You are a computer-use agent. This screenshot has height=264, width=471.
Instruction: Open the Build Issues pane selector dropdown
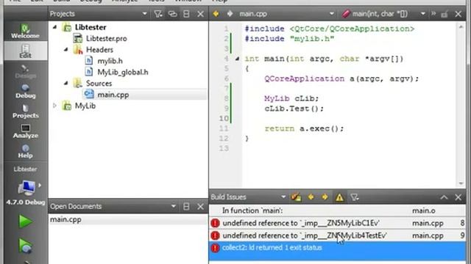[283, 197]
